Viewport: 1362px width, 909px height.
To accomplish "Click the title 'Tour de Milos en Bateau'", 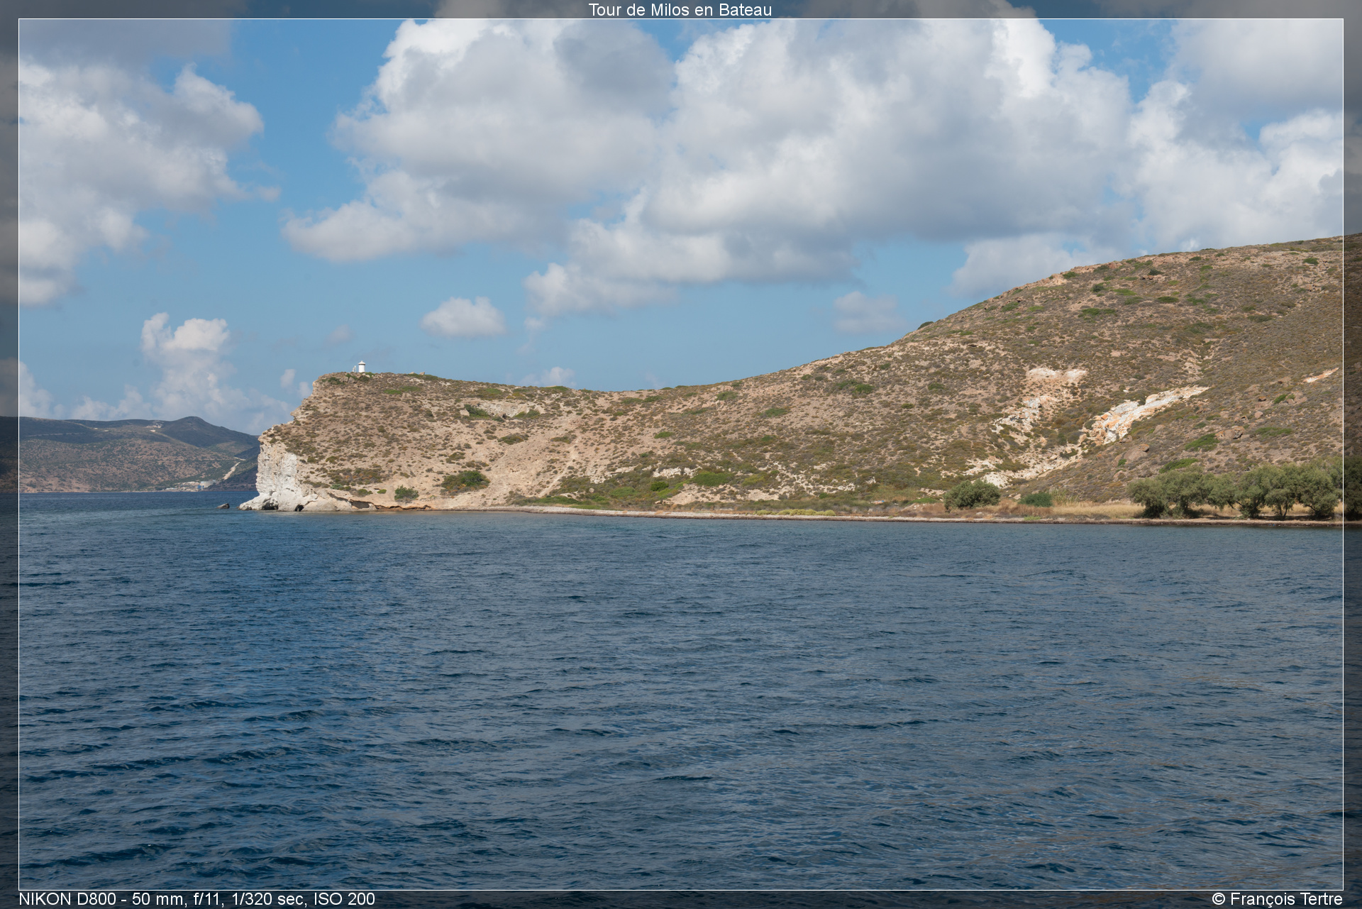I will pyautogui.click(x=680, y=9).
